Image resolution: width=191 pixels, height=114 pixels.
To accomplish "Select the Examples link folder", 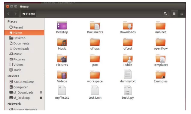I will point(161,75).
